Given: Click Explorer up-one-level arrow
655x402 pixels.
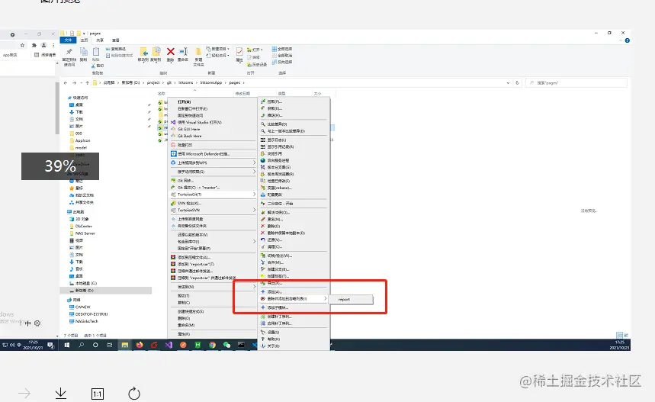Looking at the screenshot, I should [87, 82].
